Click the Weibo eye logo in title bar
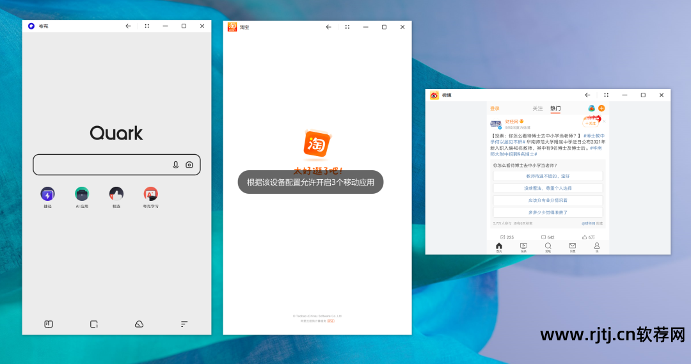The height and width of the screenshot is (364, 691). (x=434, y=95)
